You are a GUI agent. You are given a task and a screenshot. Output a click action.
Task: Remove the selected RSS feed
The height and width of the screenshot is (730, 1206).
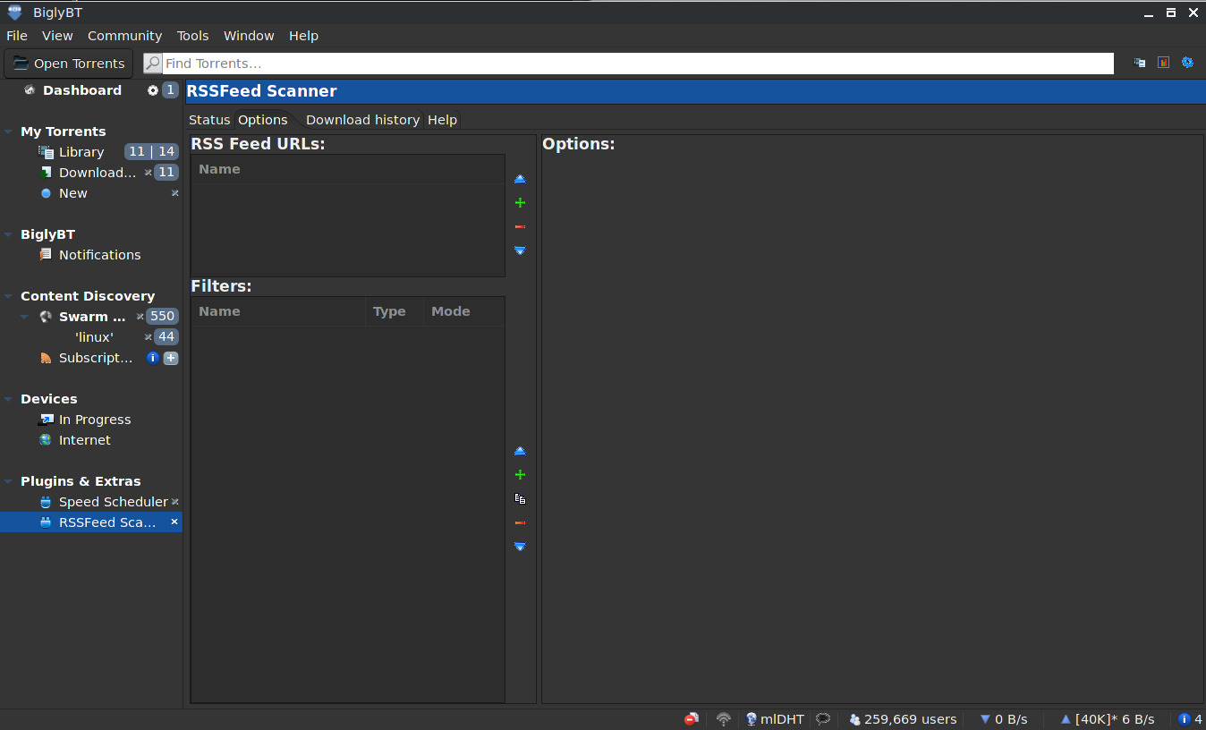coord(520,226)
